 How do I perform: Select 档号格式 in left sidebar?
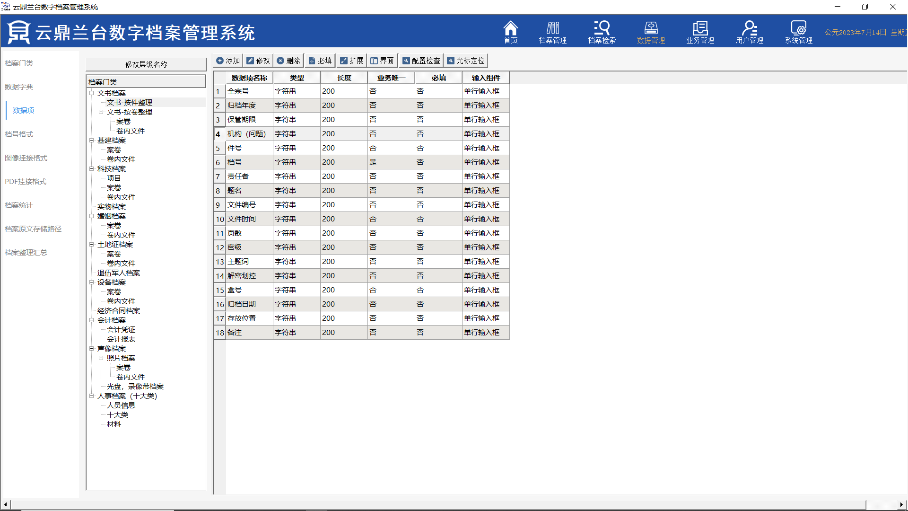coord(19,134)
